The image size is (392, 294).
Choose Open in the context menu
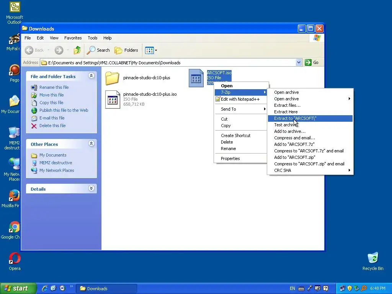coord(240,86)
